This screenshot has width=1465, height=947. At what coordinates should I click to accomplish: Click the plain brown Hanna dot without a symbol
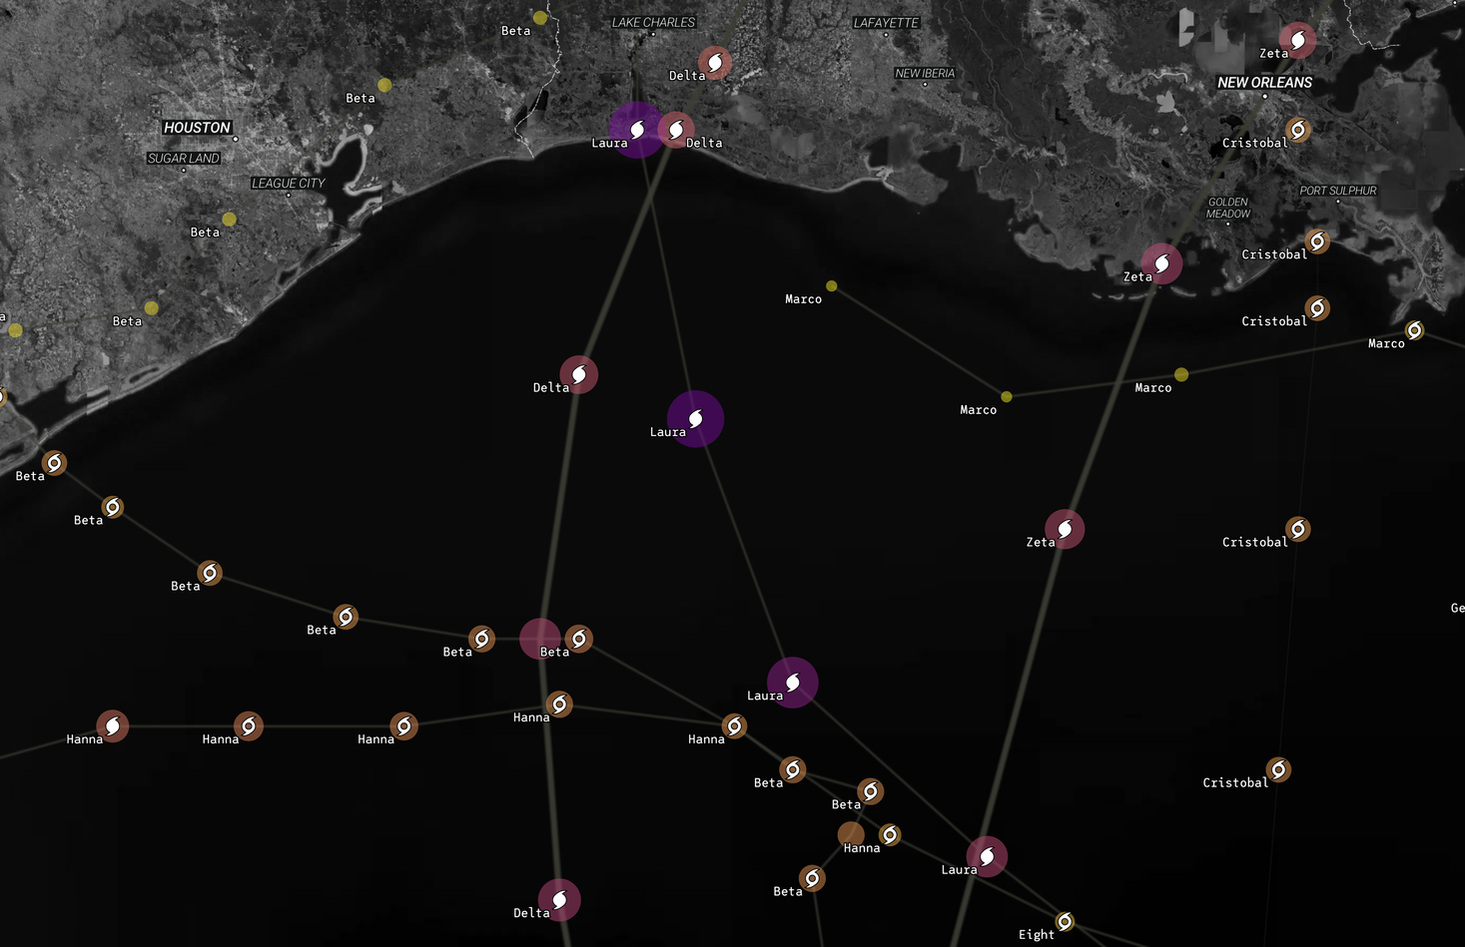point(852,831)
